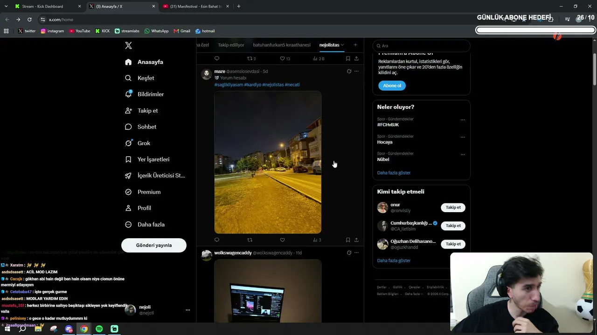The image size is (597, 335).
Task: Follow Cumhurbaşkanlığı with Takip et
Action: pyautogui.click(x=453, y=226)
